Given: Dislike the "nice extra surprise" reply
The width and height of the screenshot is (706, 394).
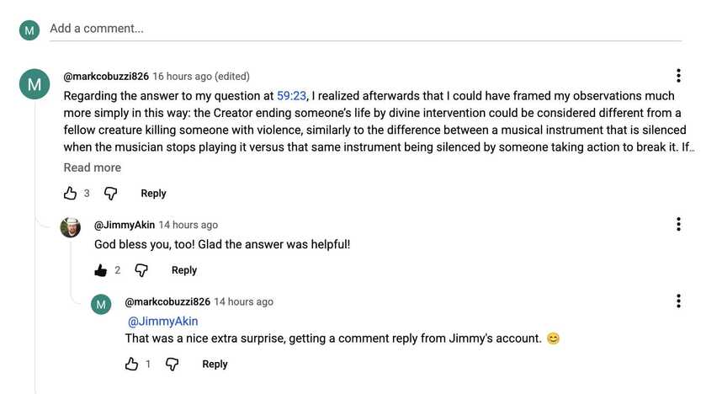Looking at the screenshot, I should pyautogui.click(x=172, y=364).
